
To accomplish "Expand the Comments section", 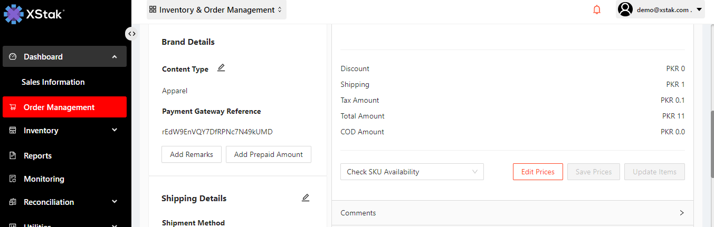I will 681,213.
